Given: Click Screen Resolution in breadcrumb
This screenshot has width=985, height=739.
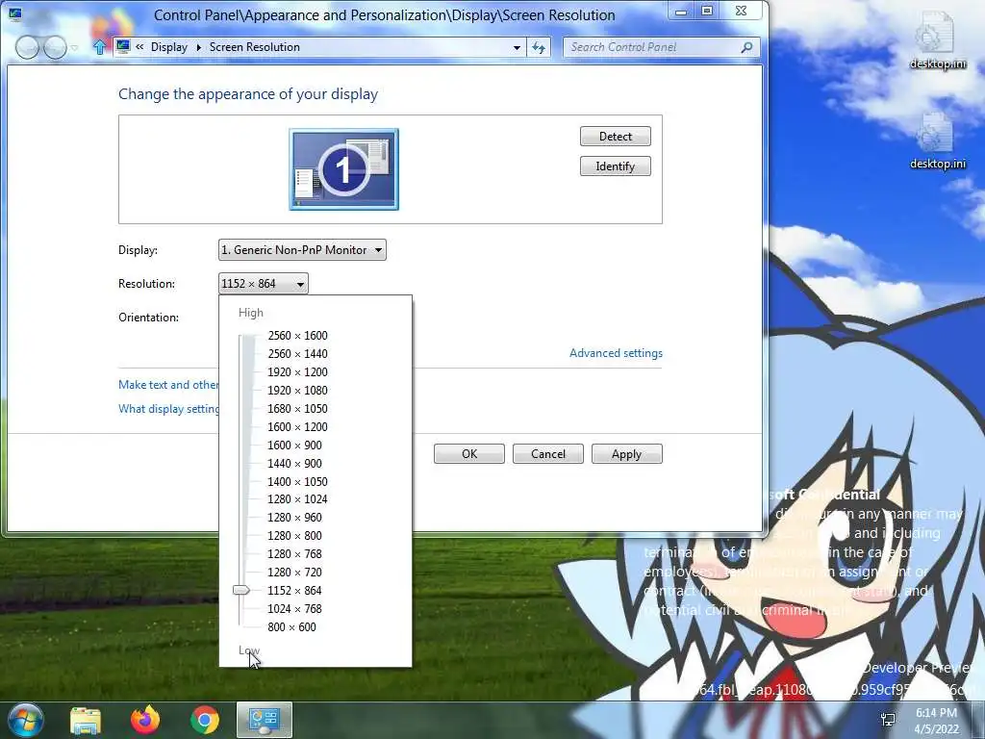Looking at the screenshot, I should tap(254, 47).
